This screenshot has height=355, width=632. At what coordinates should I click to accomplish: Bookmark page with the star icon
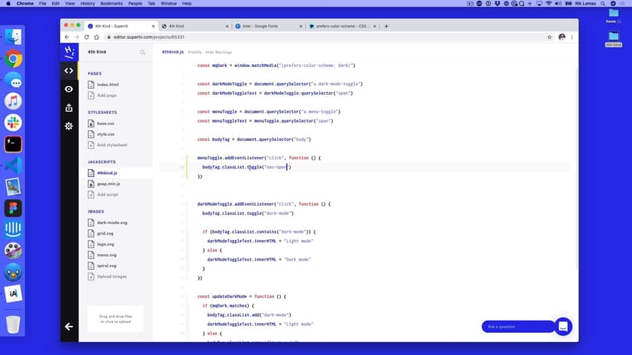pyautogui.click(x=548, y=37)
